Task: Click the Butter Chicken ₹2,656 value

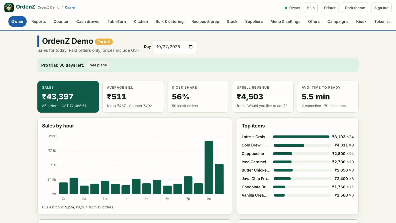Action: tap(341, 170)
